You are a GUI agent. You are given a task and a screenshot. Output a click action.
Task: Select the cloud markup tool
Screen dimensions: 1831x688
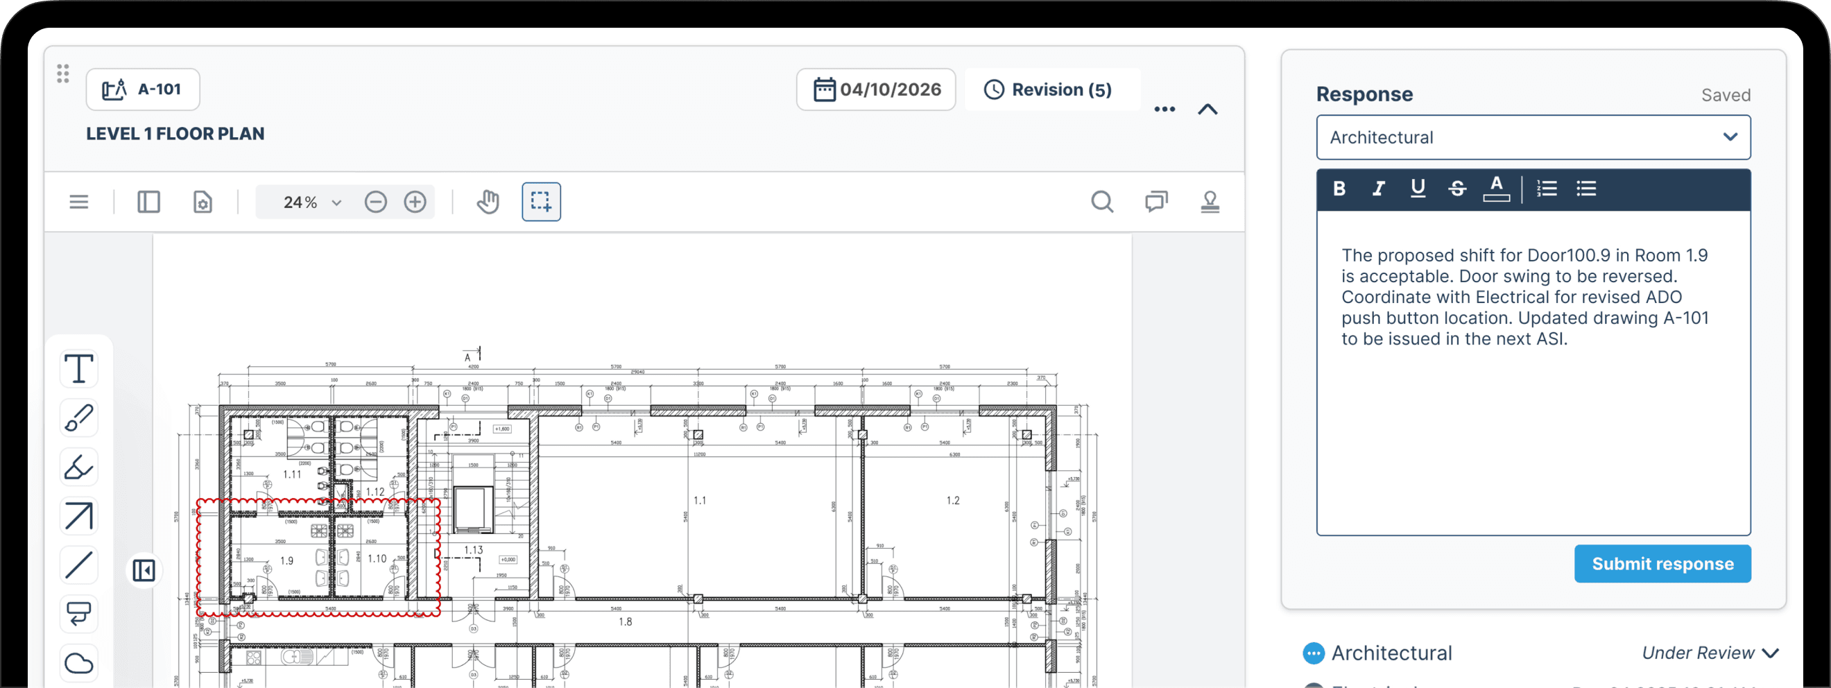pos(79,663)
